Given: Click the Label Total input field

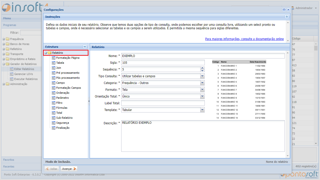Looking at the screenshot, I should (x=163, y=103).
